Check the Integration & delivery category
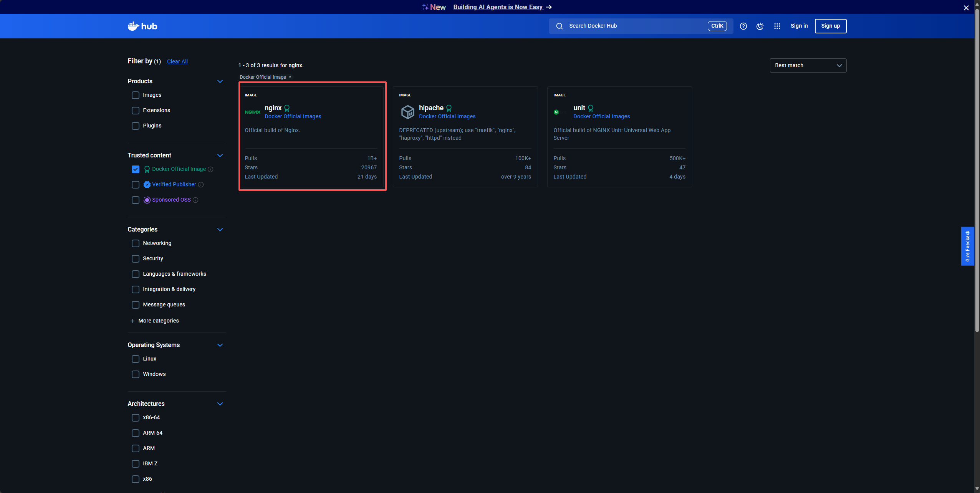980x493 pixels. point(136,290)
